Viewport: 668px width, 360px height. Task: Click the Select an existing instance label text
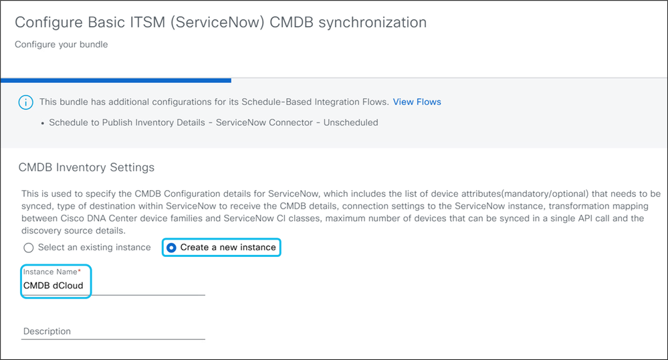click(93, 248)
